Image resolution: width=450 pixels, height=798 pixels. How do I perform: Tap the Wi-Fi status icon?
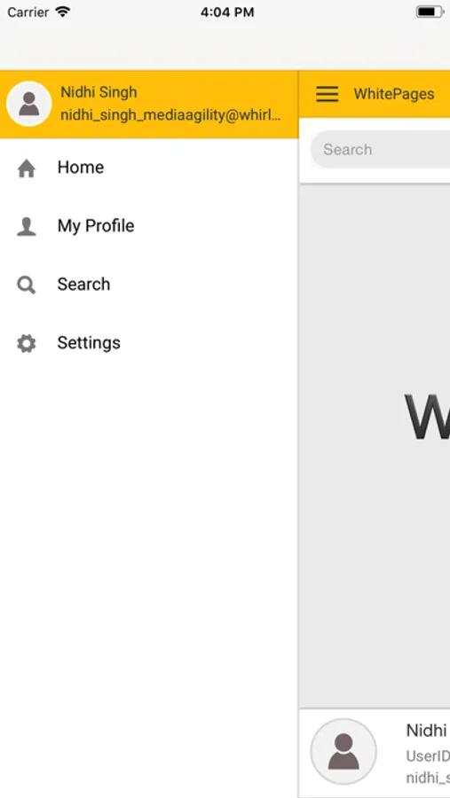click(63, 12)
